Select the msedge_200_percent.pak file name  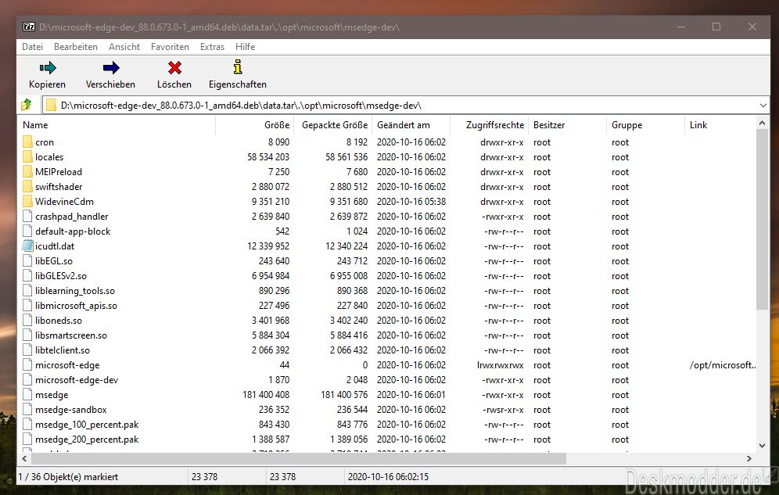click(x=87, y=439)
